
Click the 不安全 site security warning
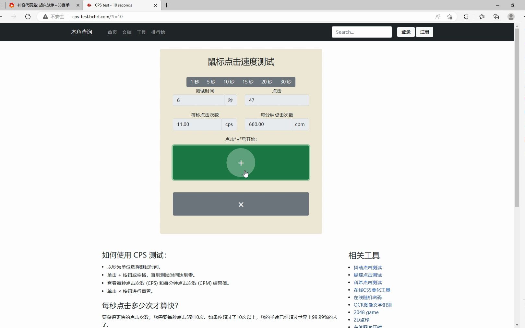point(54,17)
